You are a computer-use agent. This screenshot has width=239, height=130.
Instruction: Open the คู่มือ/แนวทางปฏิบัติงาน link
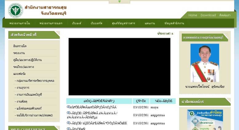coord(27,60)
